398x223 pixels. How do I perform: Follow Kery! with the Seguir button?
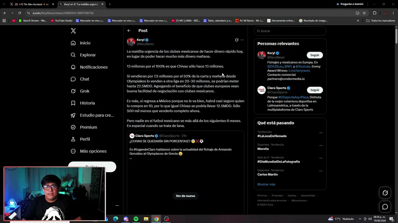(x=315, y=55)
